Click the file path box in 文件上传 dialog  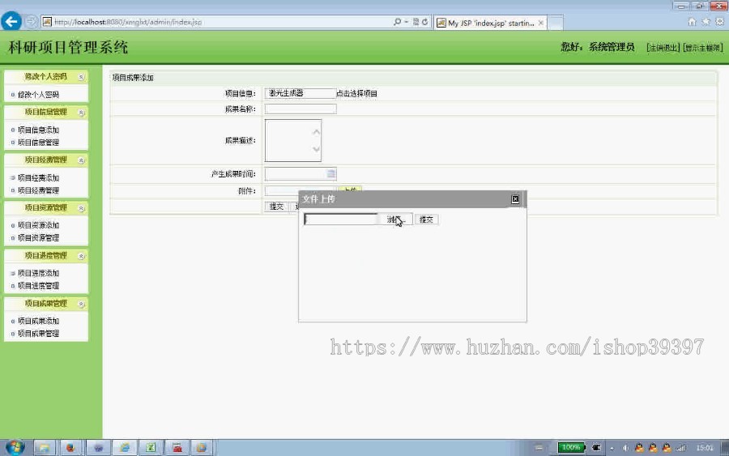341,219
